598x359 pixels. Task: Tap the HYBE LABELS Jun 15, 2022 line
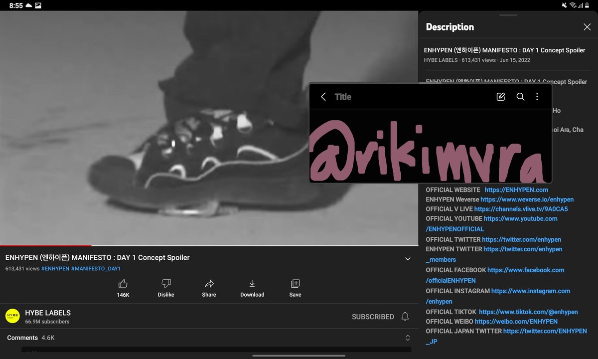tap(477, 60)
